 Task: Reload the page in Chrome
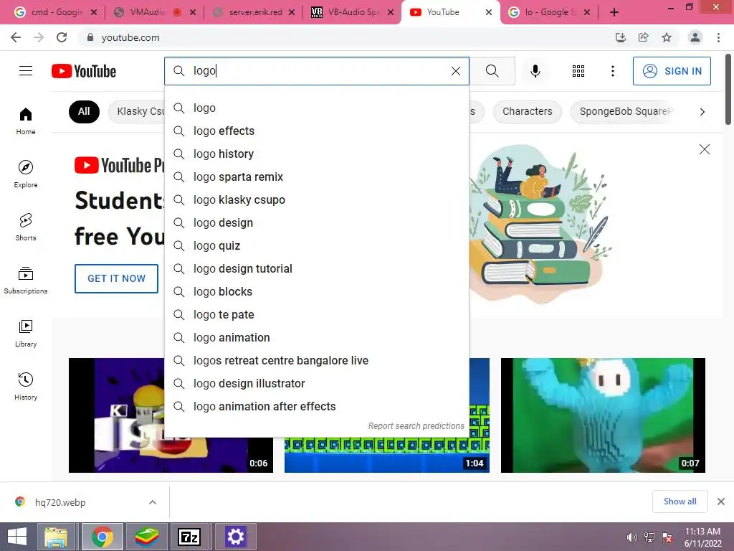pos(62,37)
